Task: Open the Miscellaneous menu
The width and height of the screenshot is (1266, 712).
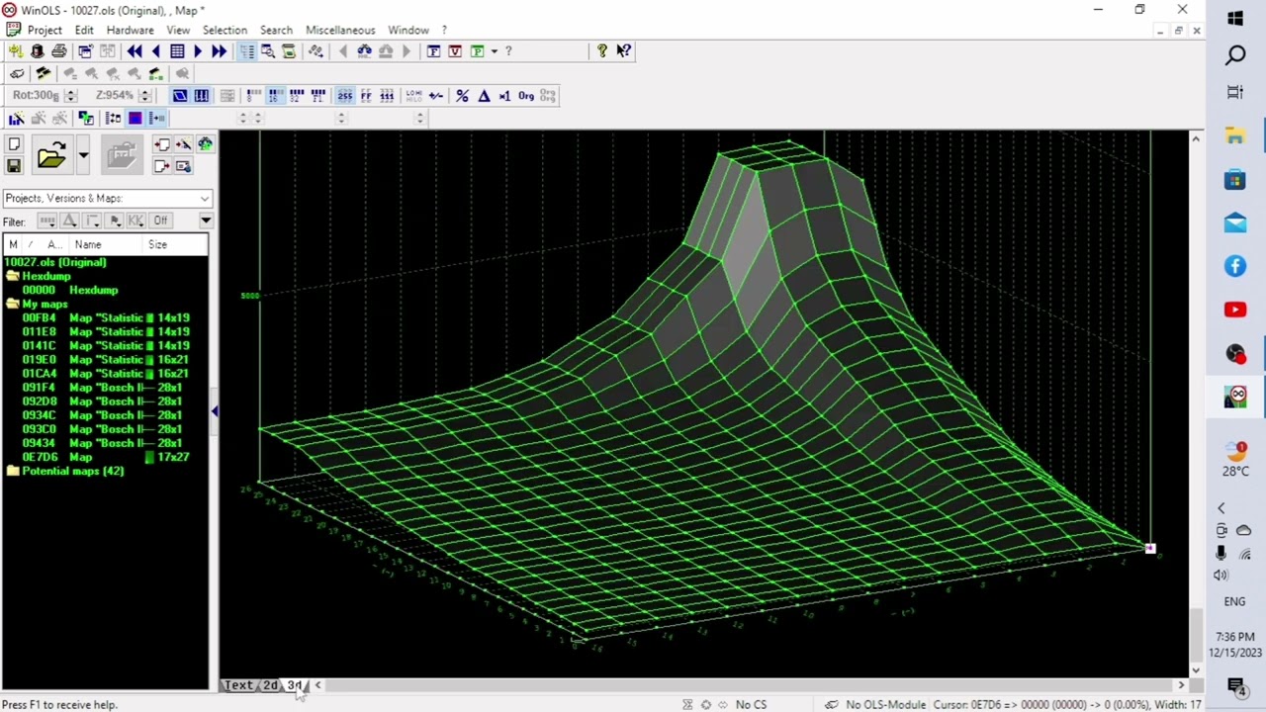Action: tap(340, 30)
